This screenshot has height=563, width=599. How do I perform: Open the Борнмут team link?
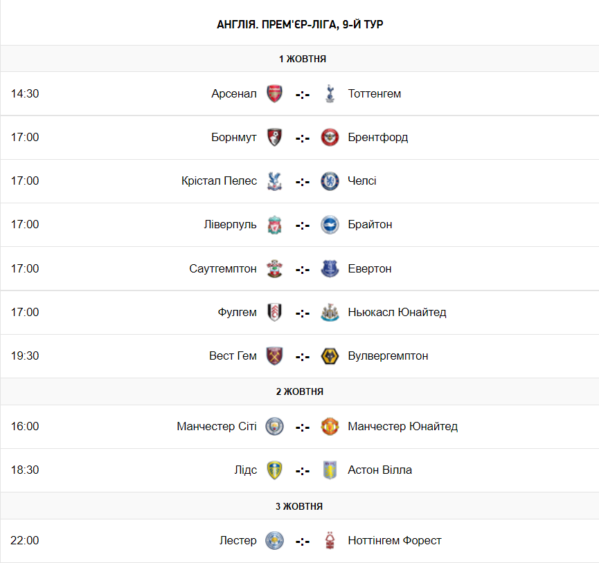(234, 138)
